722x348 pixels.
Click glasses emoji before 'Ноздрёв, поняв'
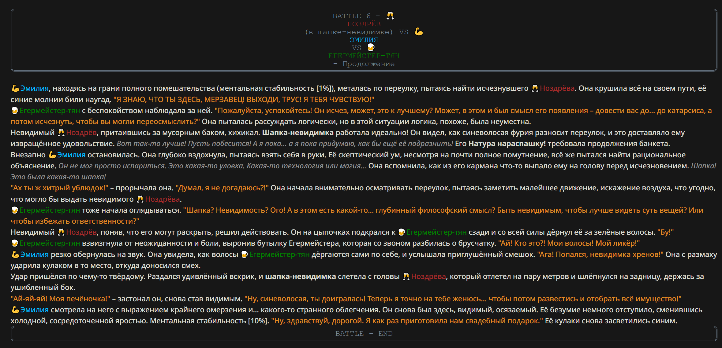61,232
